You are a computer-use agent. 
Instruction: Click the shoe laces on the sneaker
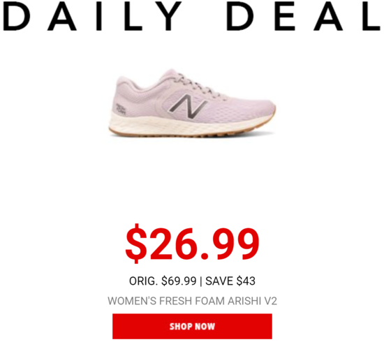point(198,84)
